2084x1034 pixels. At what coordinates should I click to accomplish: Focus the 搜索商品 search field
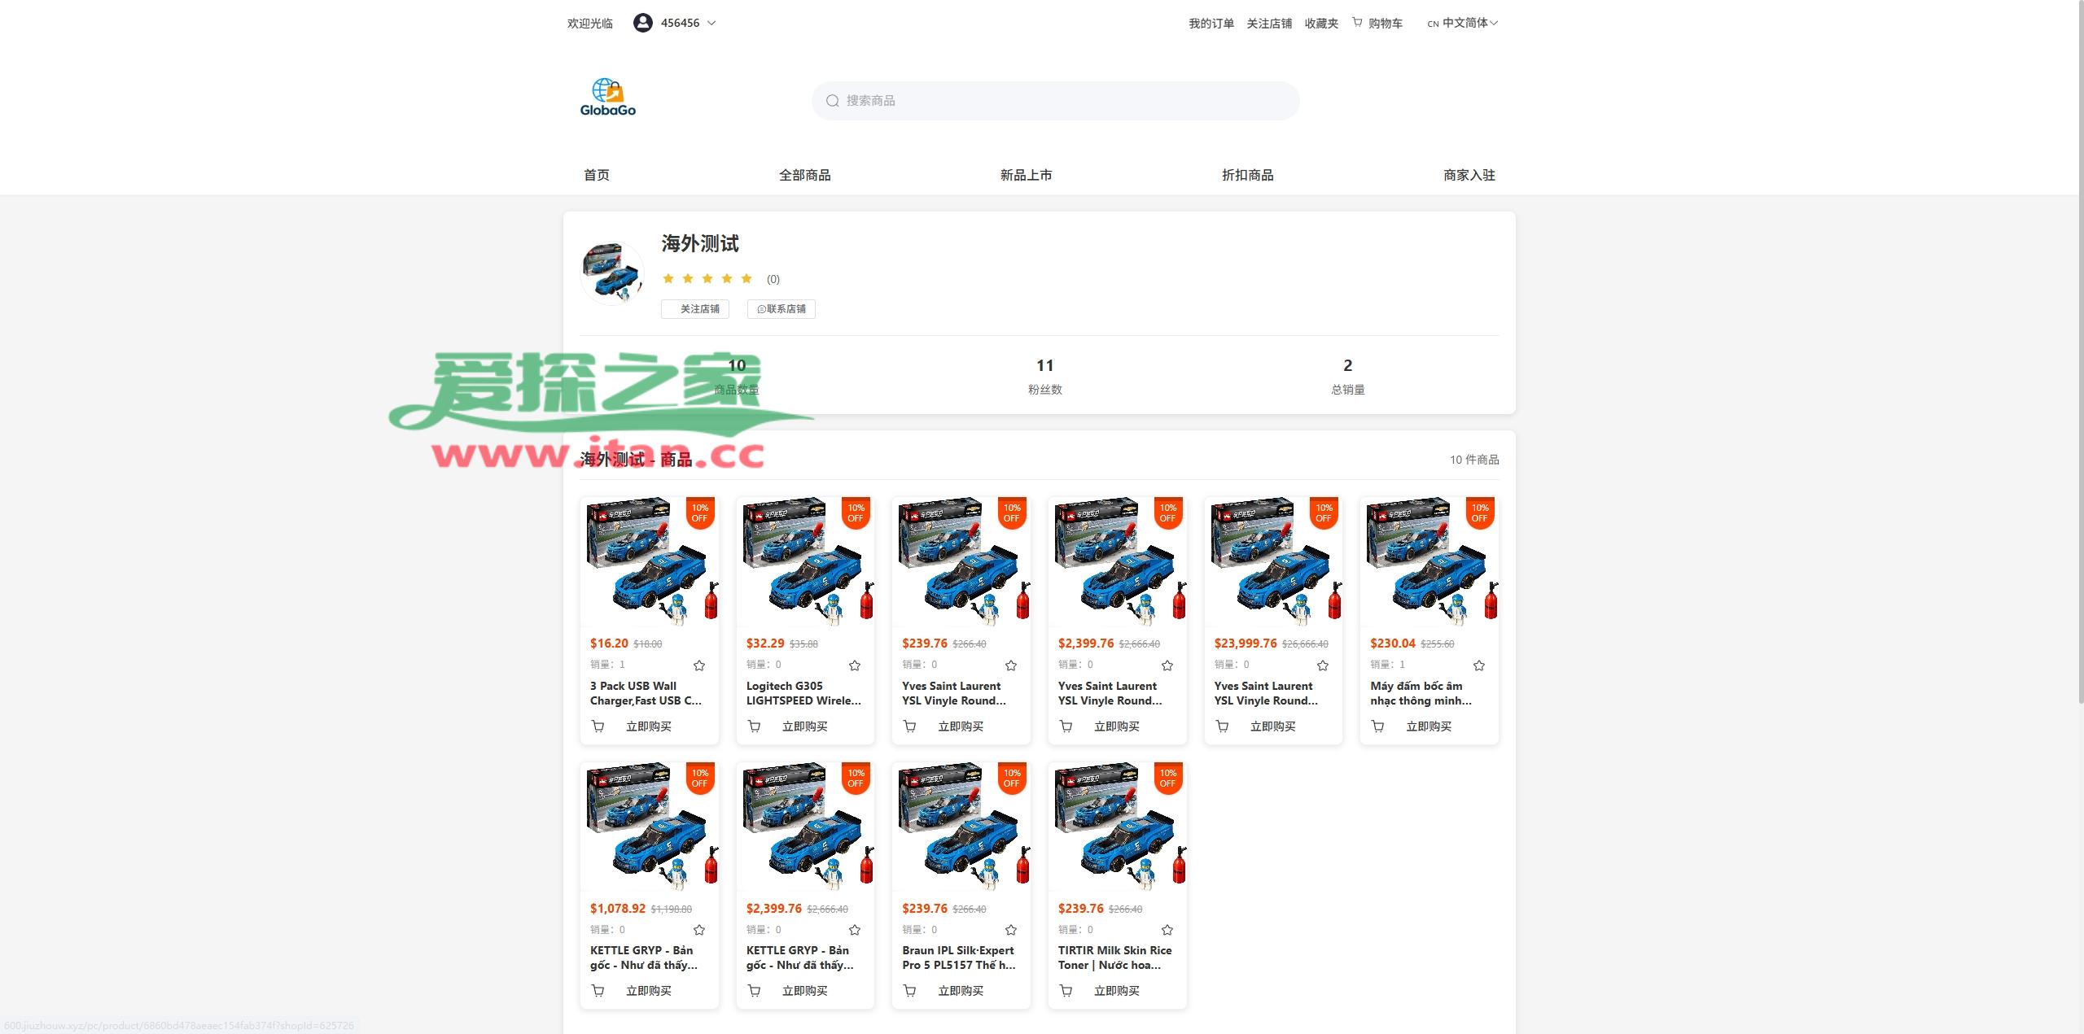click(x=1055, y=101)
